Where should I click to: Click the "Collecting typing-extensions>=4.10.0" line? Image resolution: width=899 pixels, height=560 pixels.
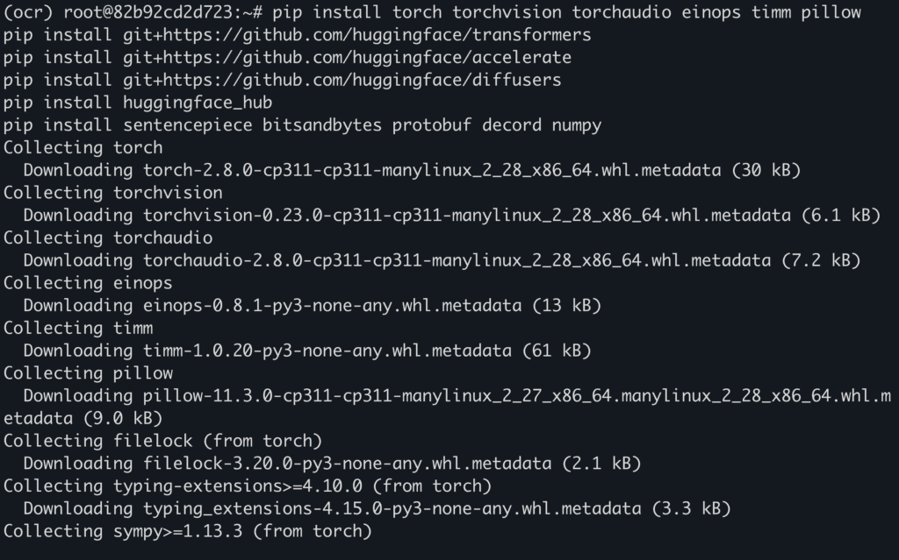coord(248,486)
